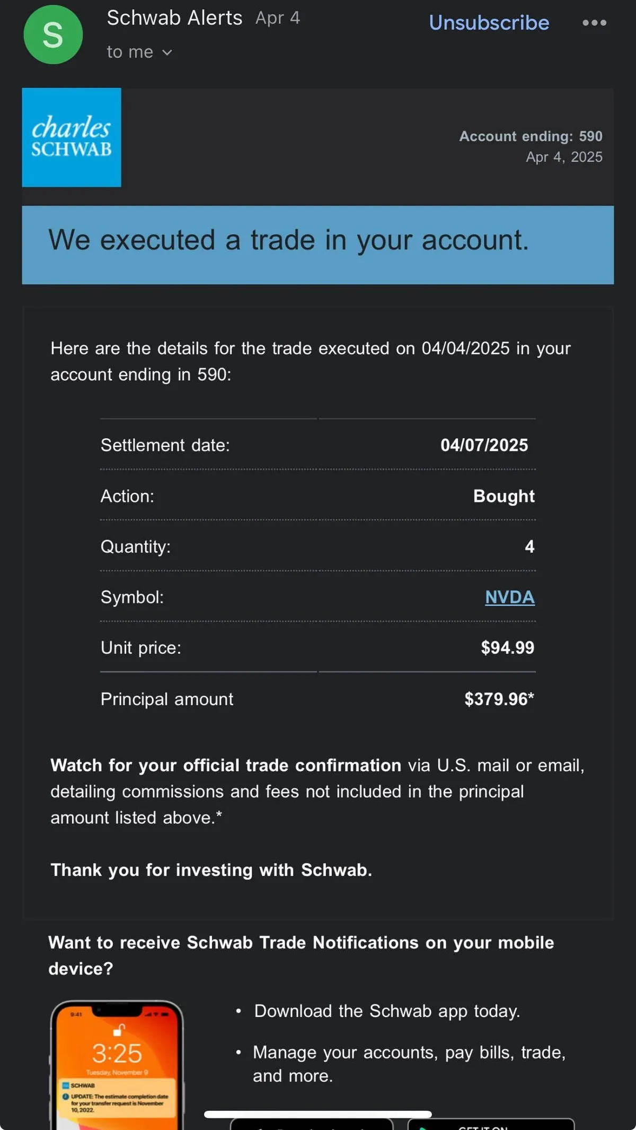Tap "Thank you for investing with Schwab" text
Image resolution: width=636 pixels, height=1130 pixels.
coord(211,870)
